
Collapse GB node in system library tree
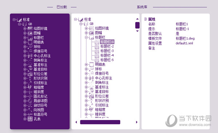pos(81,24)
